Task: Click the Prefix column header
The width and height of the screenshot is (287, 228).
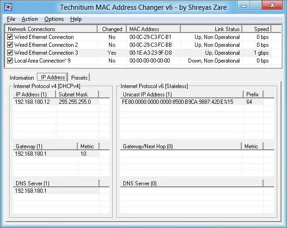Action: [253, 95]
